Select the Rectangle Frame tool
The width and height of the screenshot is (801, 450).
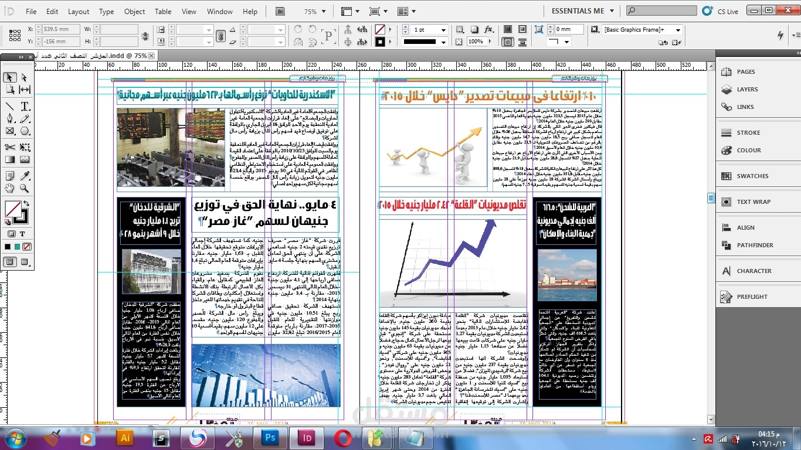pyautogui.click(x=10, y=131)
